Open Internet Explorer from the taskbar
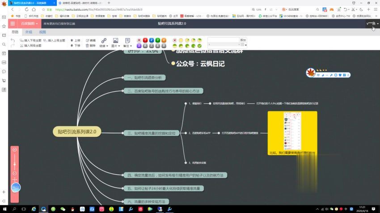380x213 pixels. click(34, 209)
